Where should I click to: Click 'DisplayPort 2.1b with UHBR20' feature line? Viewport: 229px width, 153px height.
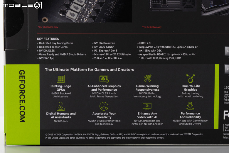tap(167, 49)
